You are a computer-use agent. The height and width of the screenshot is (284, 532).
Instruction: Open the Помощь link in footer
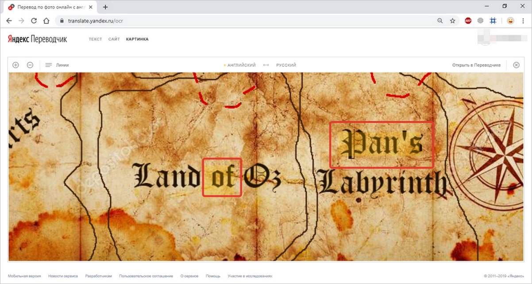pos(213,276)
